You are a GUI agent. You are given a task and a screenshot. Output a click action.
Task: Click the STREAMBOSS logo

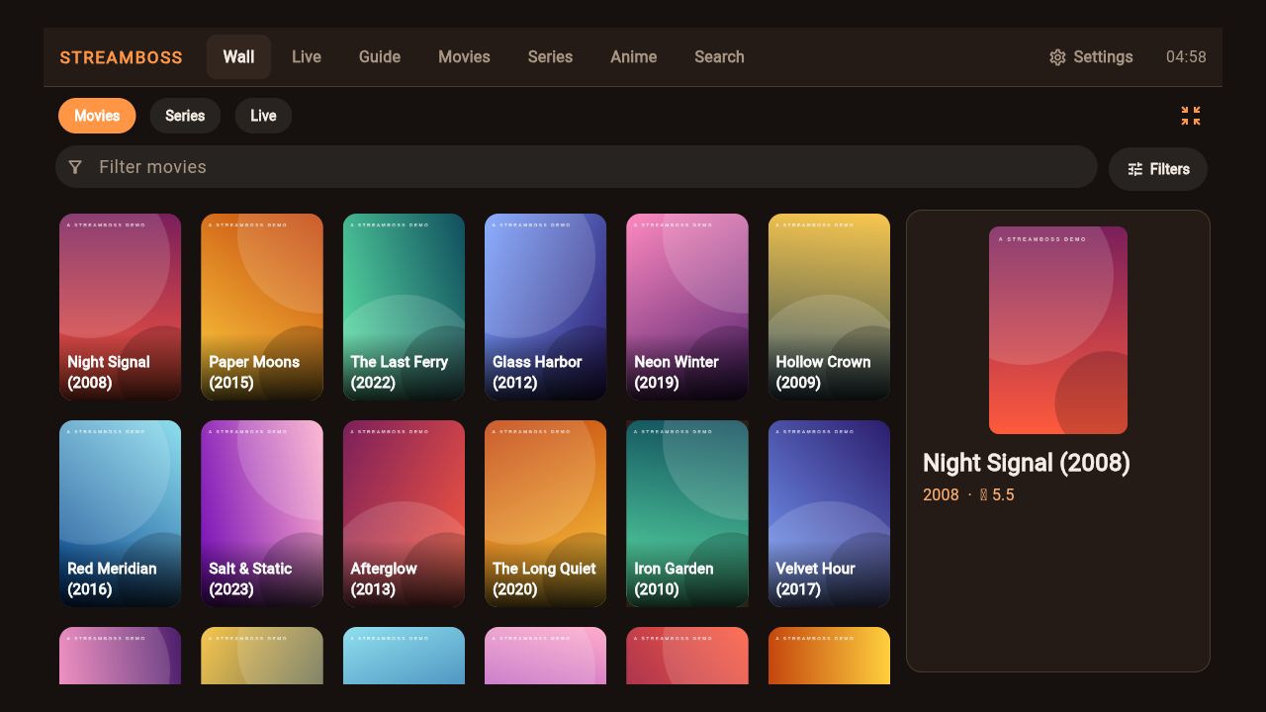coord(121,57)
